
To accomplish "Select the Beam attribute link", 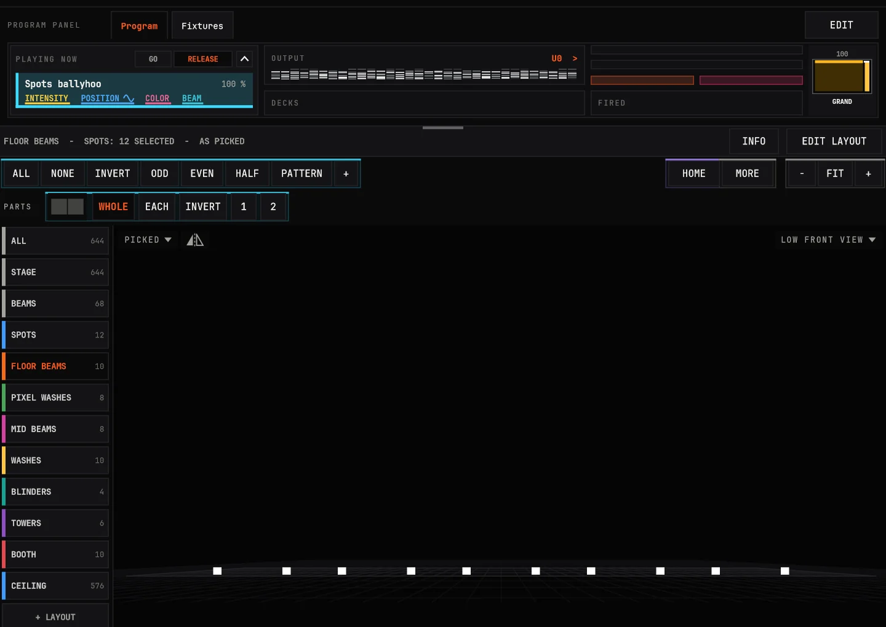I will 192,98.
